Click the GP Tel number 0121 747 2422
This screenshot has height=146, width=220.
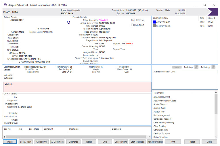tap(26, 56)
